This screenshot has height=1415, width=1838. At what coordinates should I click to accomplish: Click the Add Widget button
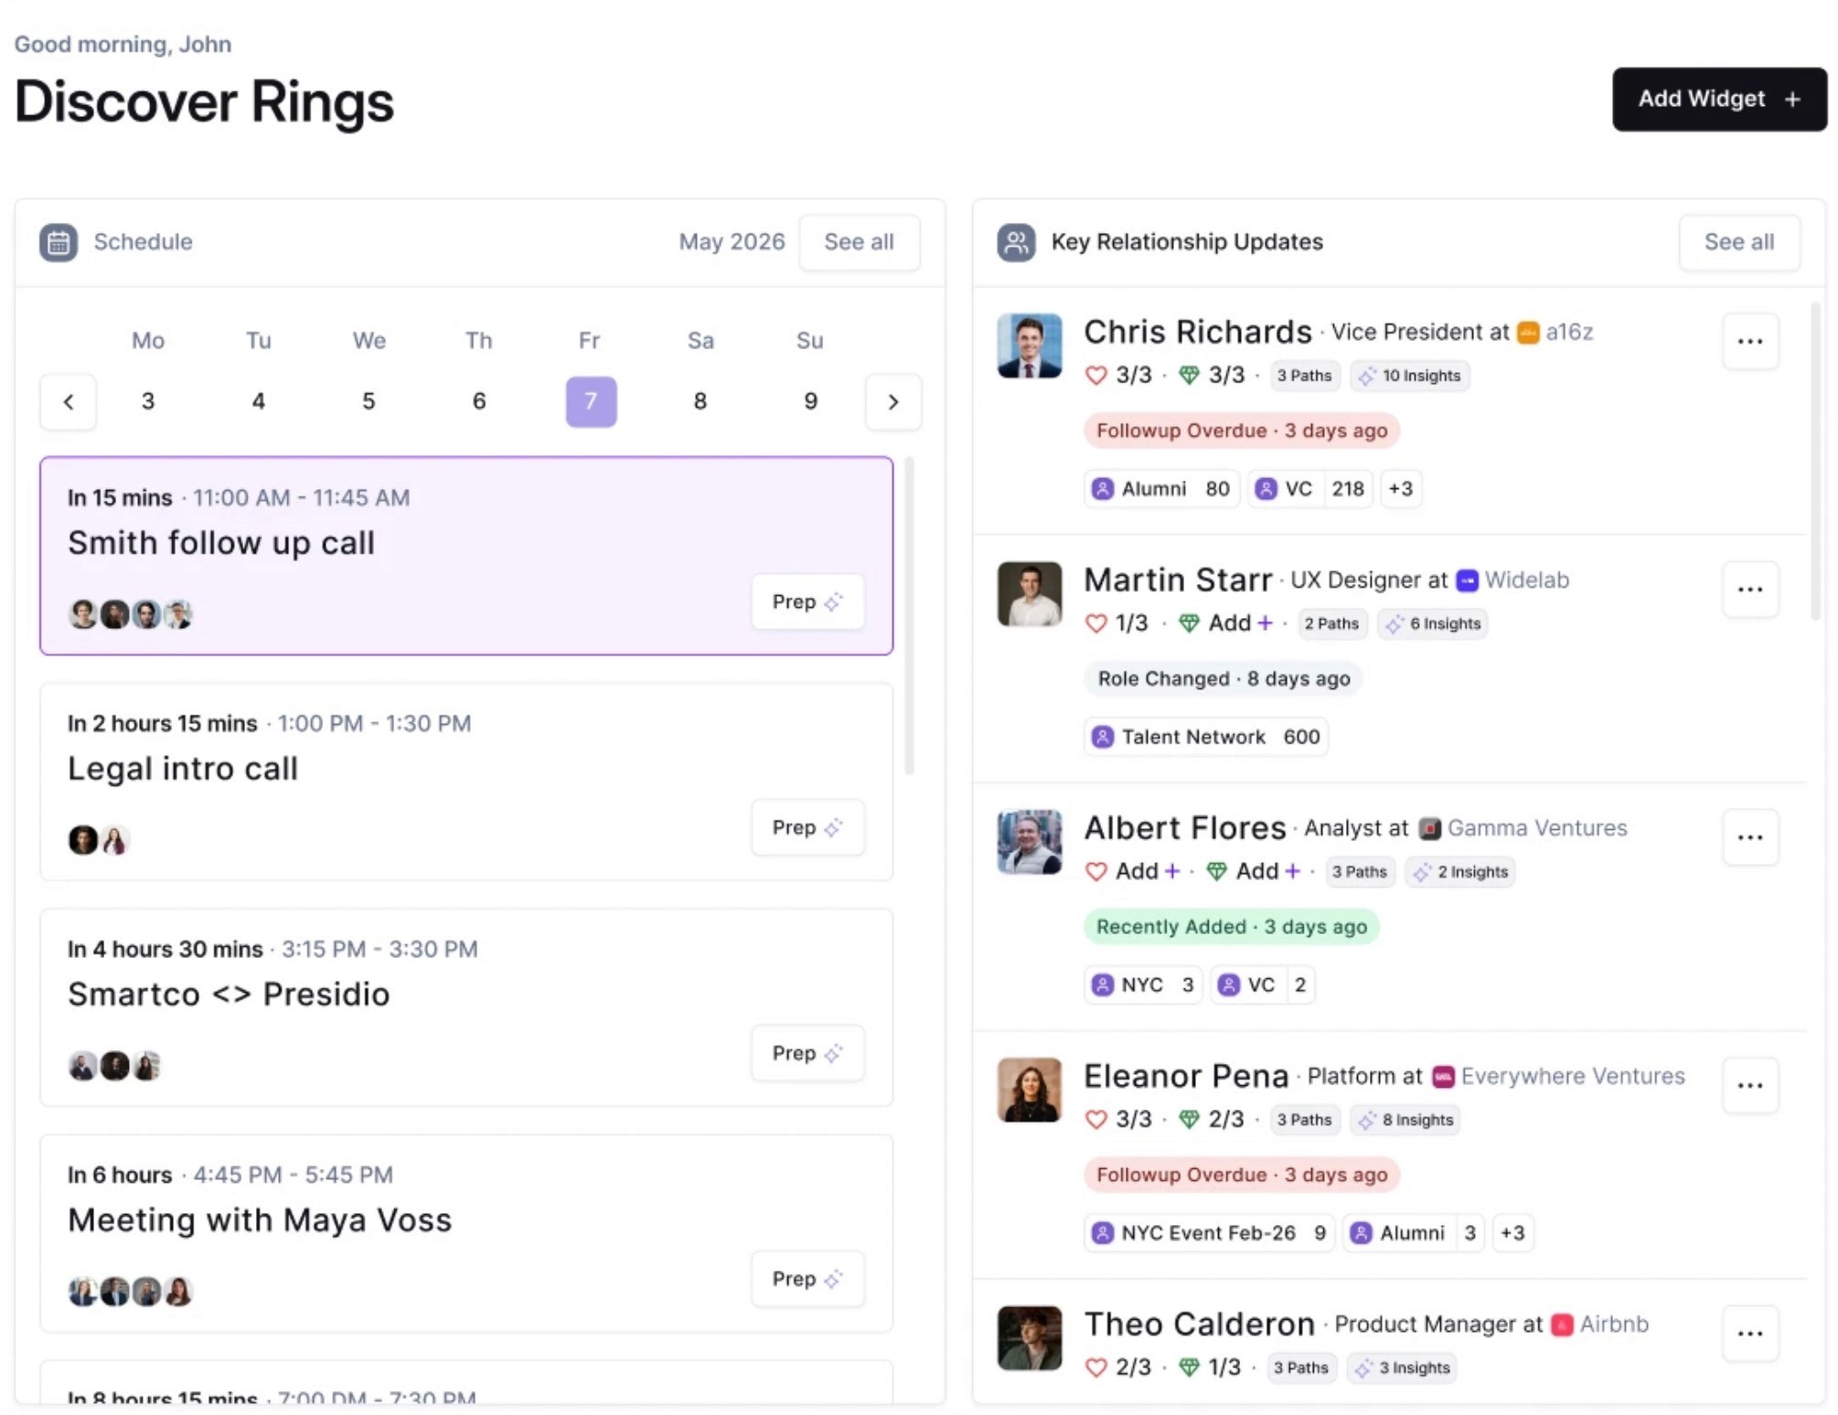pyautogui.click(x=1718, y=99)
